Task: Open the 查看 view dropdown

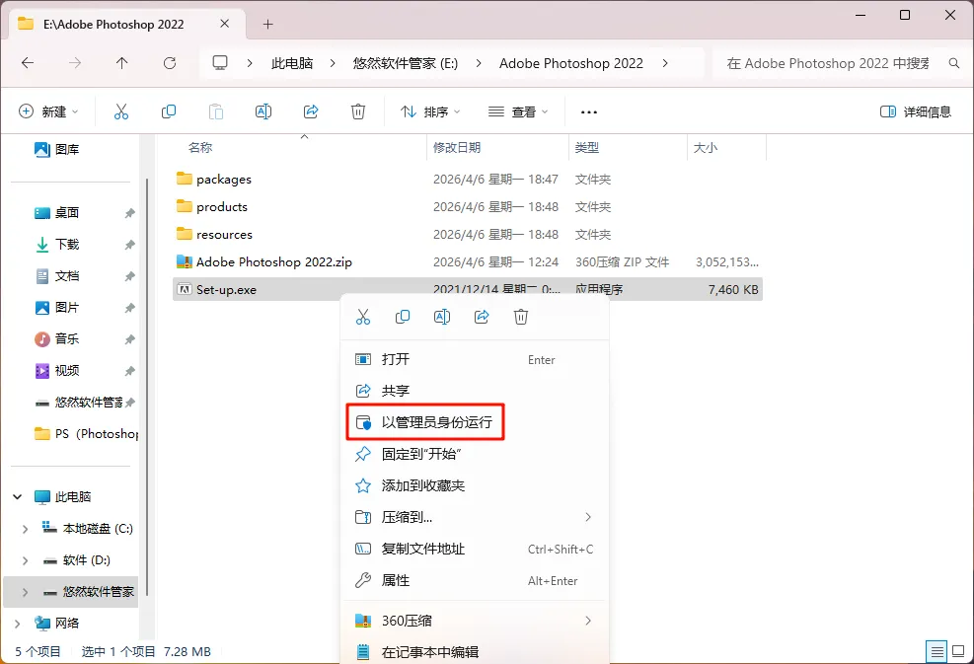Action: 518,111
